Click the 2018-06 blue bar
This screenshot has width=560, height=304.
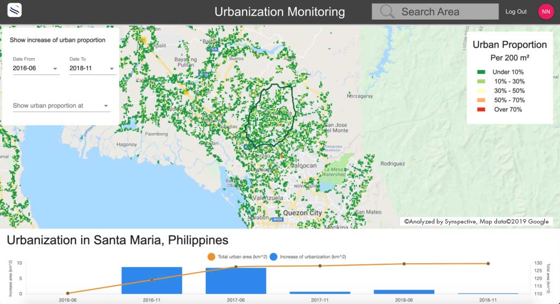tap(404, 292)
